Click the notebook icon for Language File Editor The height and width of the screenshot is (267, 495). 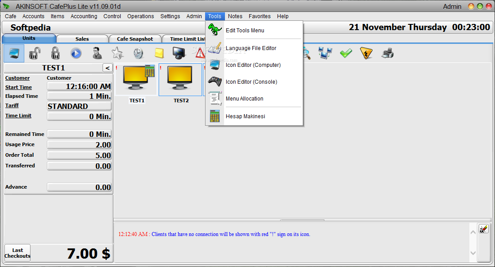click(x=215, y=48)
